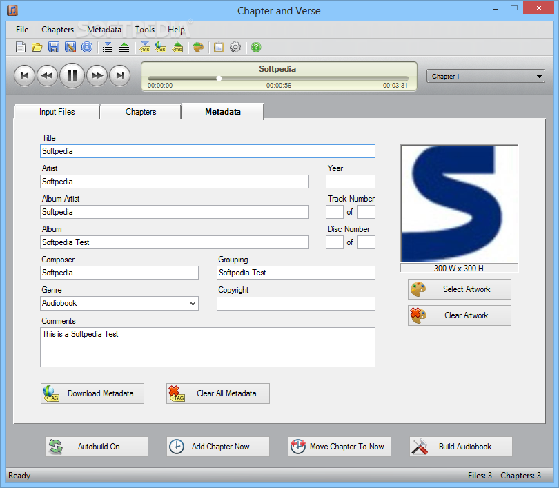The height and width of the screenshot is (488, 559).
Task: Open settings with the gear toolbar icon
Action: tap(235, 47)
